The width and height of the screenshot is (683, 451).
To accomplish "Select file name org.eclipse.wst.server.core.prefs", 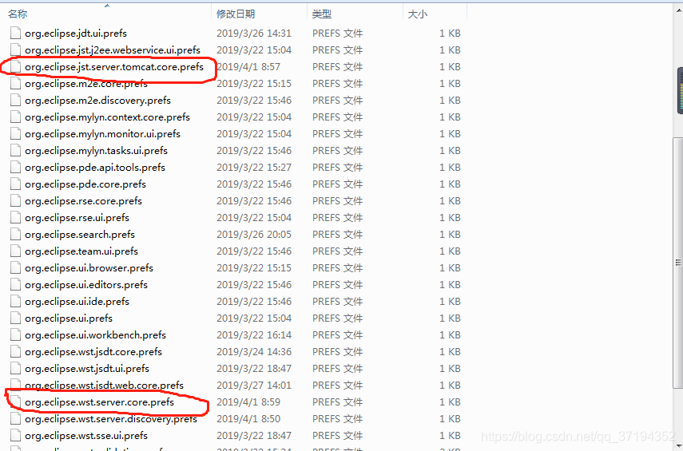I will [99, 402].
